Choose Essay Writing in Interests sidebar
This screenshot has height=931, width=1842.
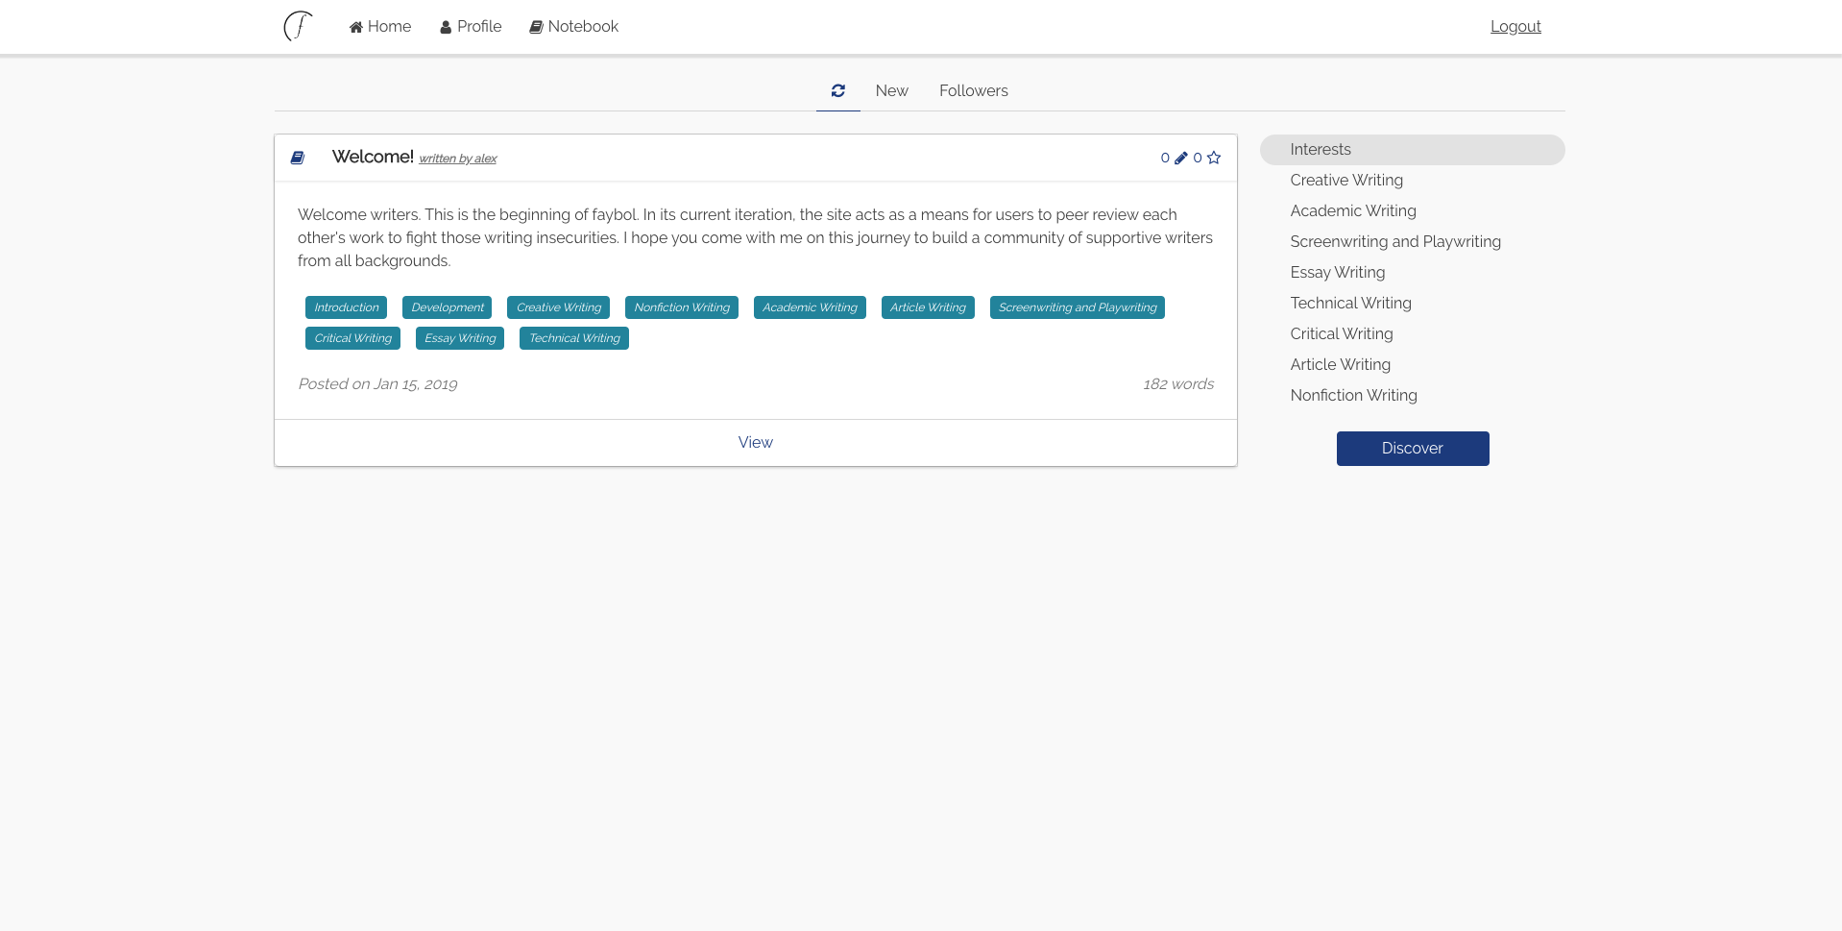tap(1338, 273)
